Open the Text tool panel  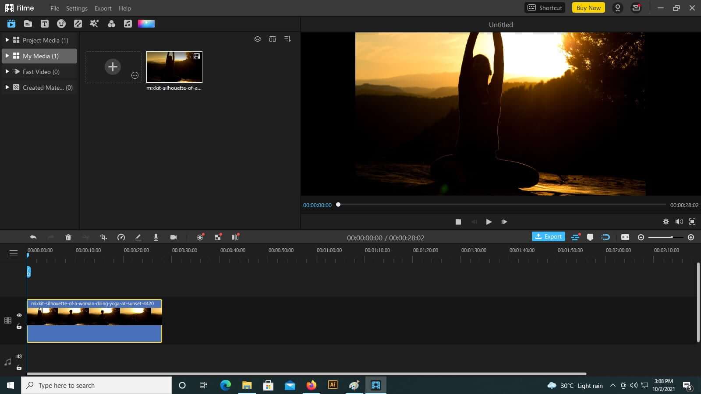[45, 24]
